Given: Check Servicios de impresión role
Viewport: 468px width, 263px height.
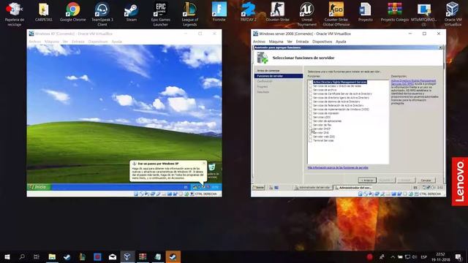Looking at the screenshot, I should point(310,113).
